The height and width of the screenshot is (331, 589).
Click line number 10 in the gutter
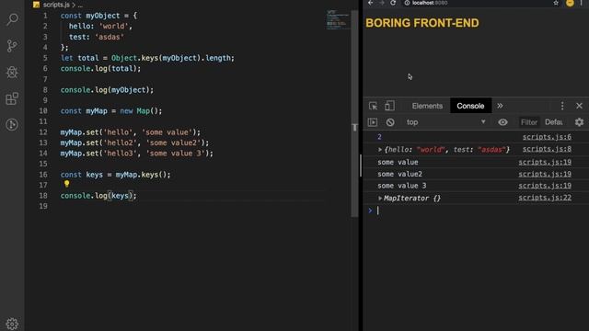click(43, 111)
